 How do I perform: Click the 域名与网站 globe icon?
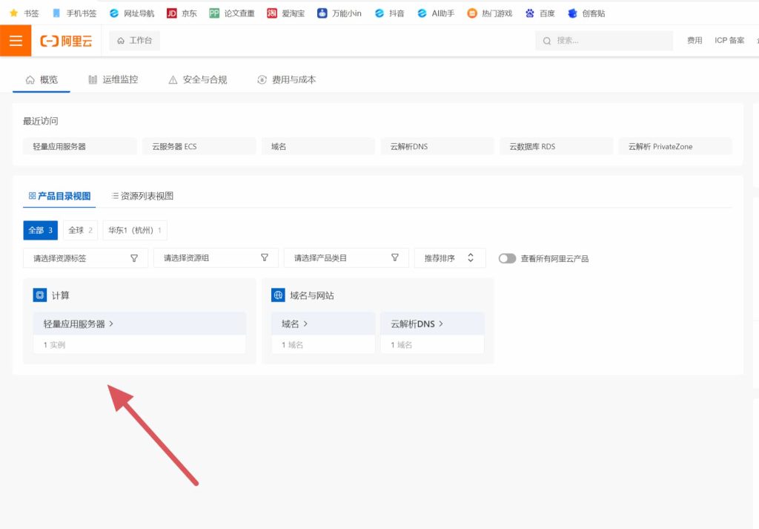pos(278,295)
